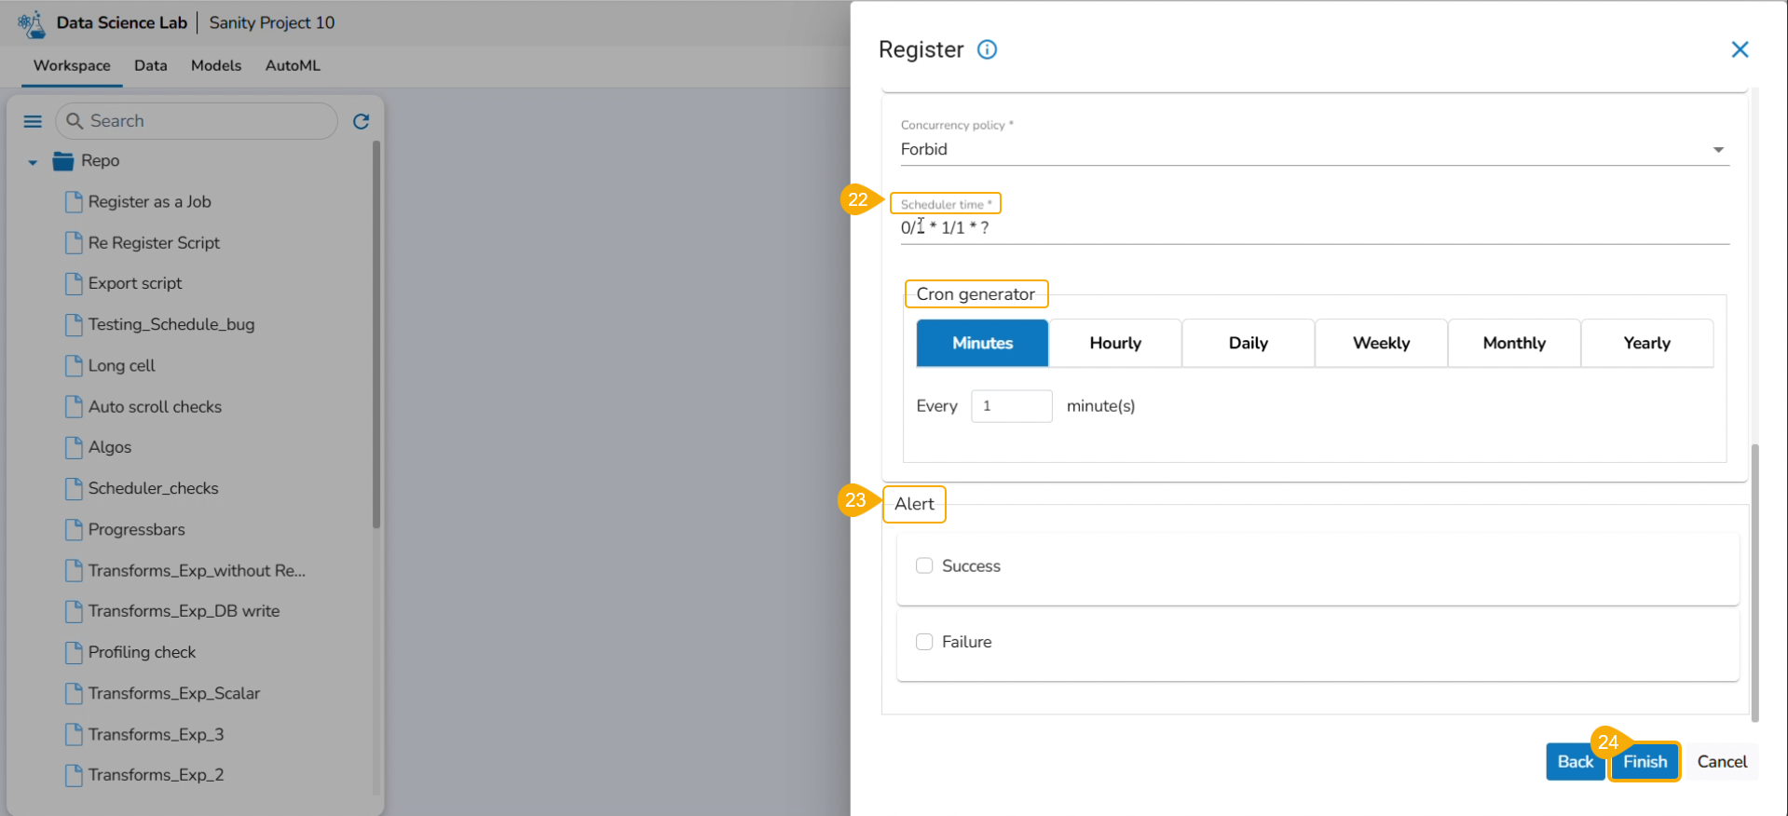The width and height of the screenshot is (1788, 816).
Task: Click the Data Science Lab flask logo
Action: coord(32,23)
